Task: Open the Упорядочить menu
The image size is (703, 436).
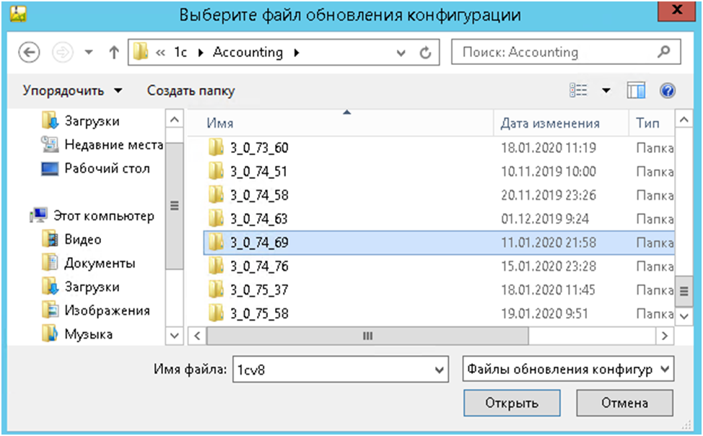Action: pyautogui.click(x=72, y=91)
